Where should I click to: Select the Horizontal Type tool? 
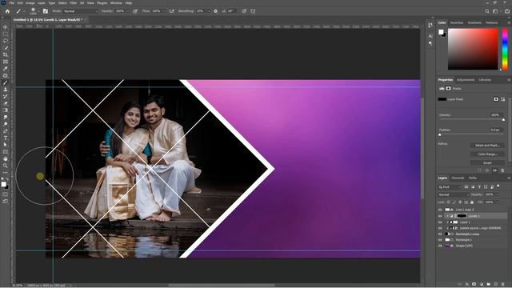(x=6, y=138)
